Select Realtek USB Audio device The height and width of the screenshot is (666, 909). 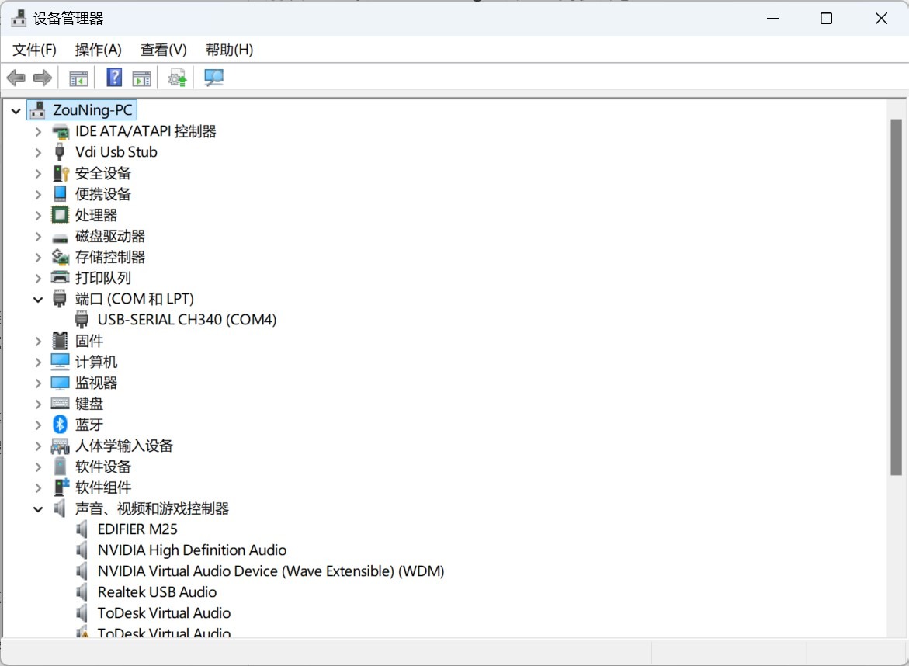[x=157, y=591]
